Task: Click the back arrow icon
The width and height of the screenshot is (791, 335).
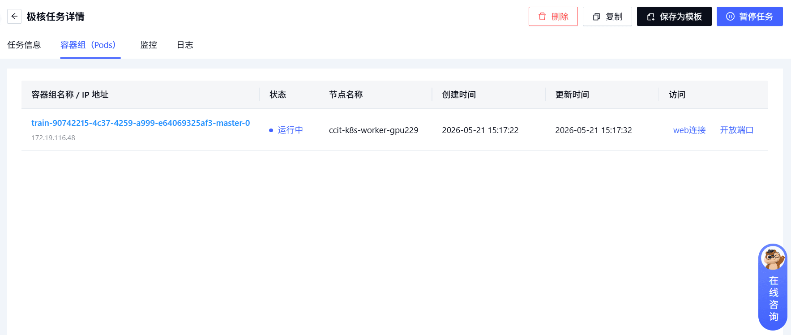Action: click(x=14, y=17)
